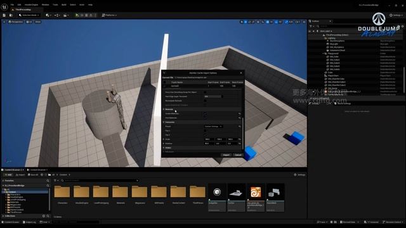This screenshot has height=228, width=406.
Task: Click the Scale X value field
Action: pos(209,139)
